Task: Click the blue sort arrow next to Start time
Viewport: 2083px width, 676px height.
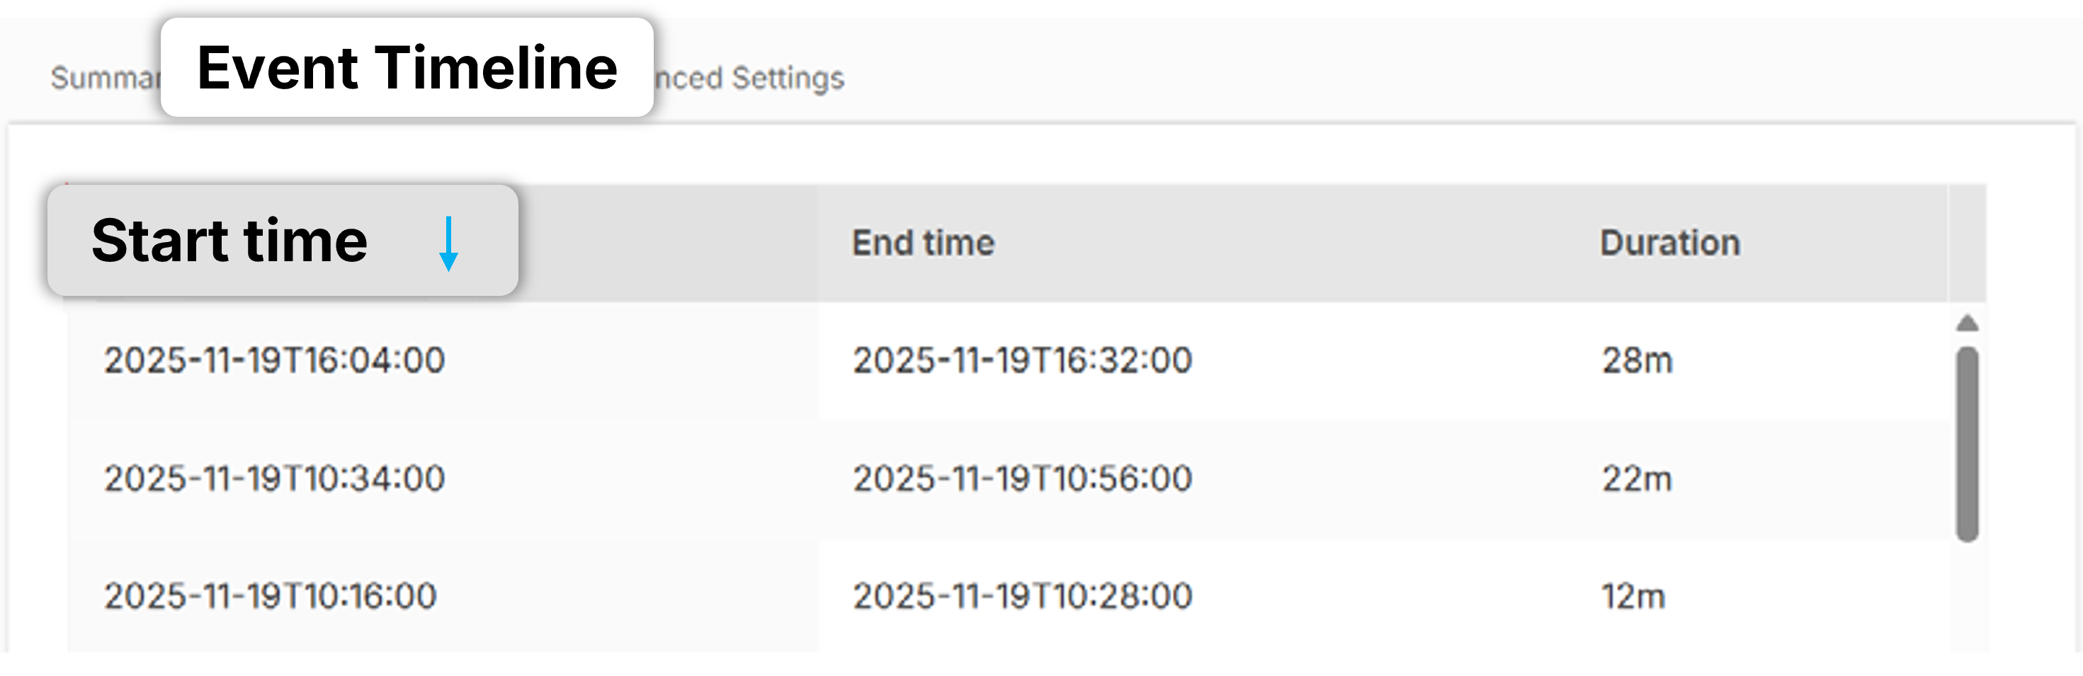Action: 448,244
